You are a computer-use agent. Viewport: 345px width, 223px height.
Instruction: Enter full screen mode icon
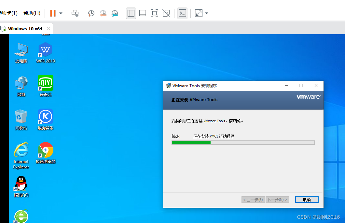(154, 13)
